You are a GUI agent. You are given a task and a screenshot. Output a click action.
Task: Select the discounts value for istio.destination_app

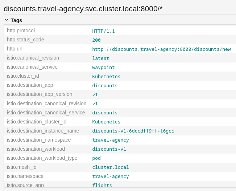pyautogui.click(x=105, y=85)
